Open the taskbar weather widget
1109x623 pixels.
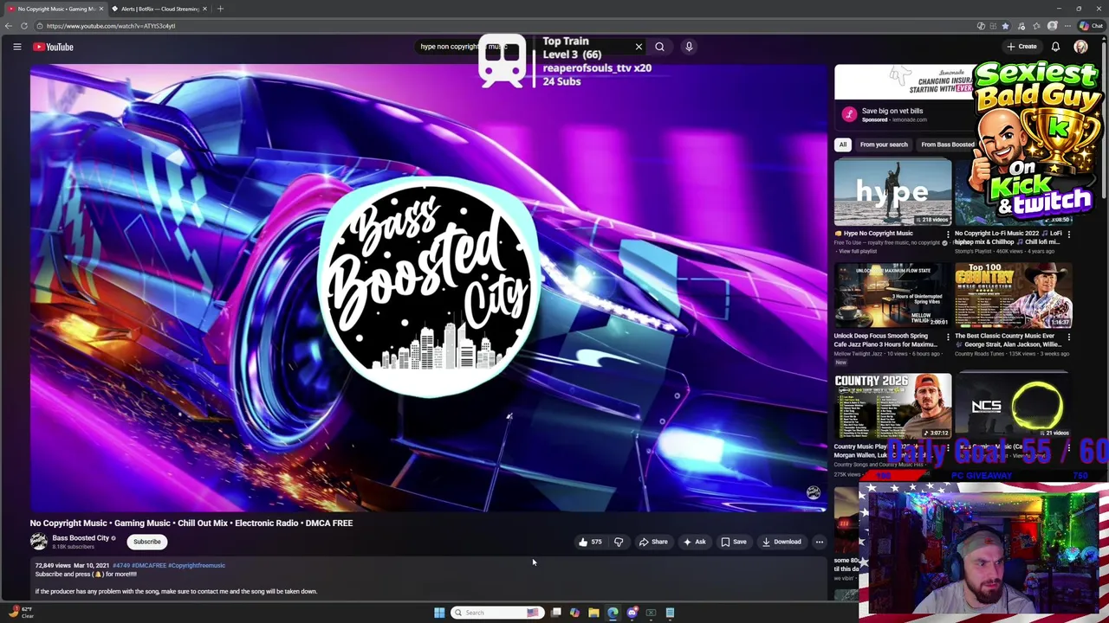pyautogui.click(x=21, y=613)
